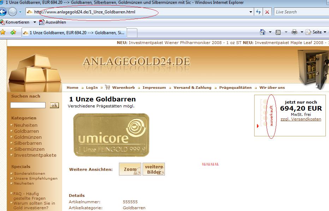The image size is (329, 211).
Task: Add this page to Favorites with the star-plus icon
Action: [x=13, y=32]
